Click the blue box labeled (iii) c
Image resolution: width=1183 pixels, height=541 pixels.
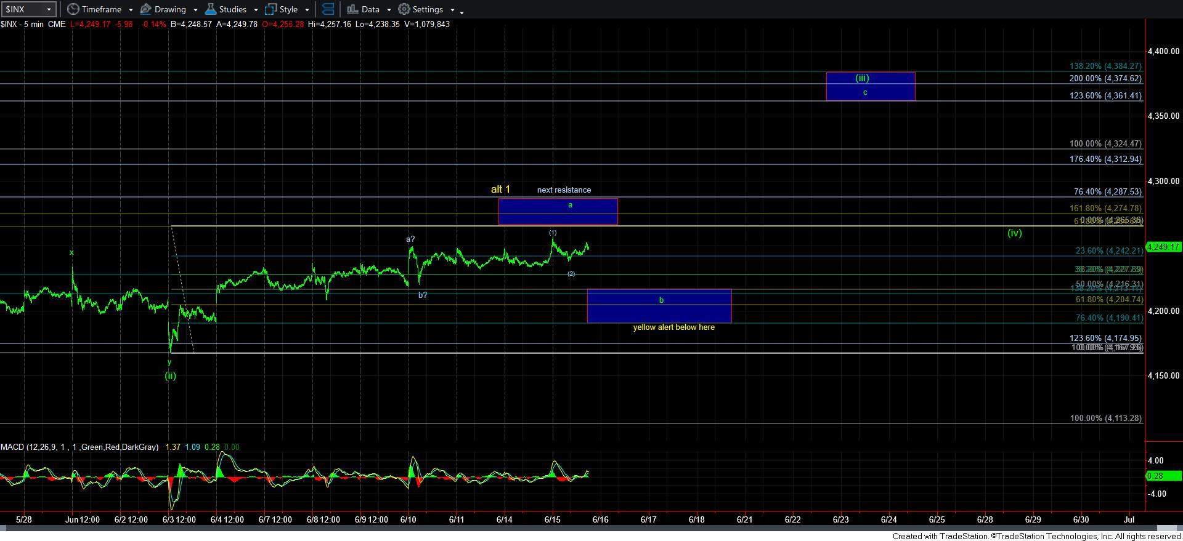point(870,86)
